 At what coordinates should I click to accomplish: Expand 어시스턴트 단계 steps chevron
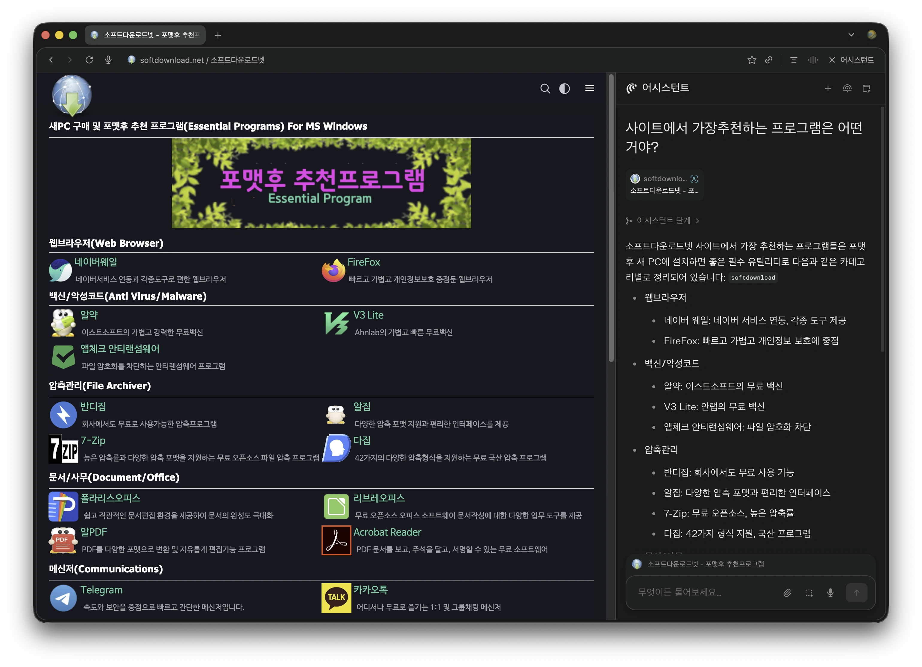(697, 221)
